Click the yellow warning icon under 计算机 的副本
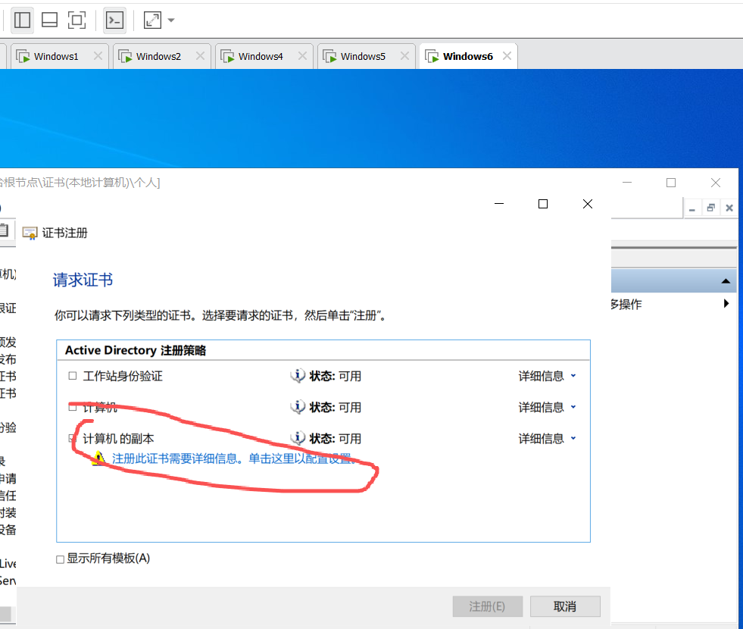The image size is (743, 629). (x=99, y=458)
